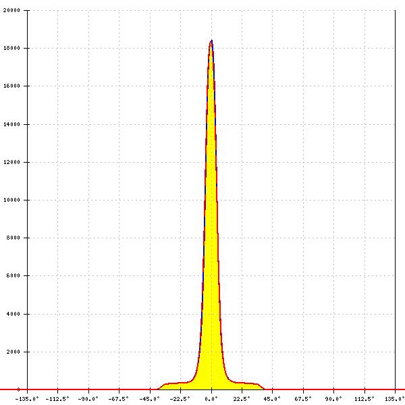Click the 90.0° x-axis label
405x405 pixels.
coord(333,398)
